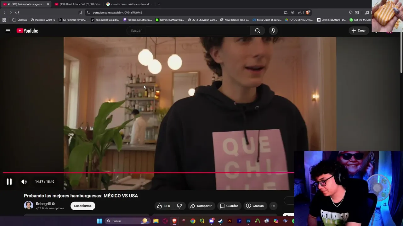Open FOTOS MINIATURA bookmark

[299, 20]
